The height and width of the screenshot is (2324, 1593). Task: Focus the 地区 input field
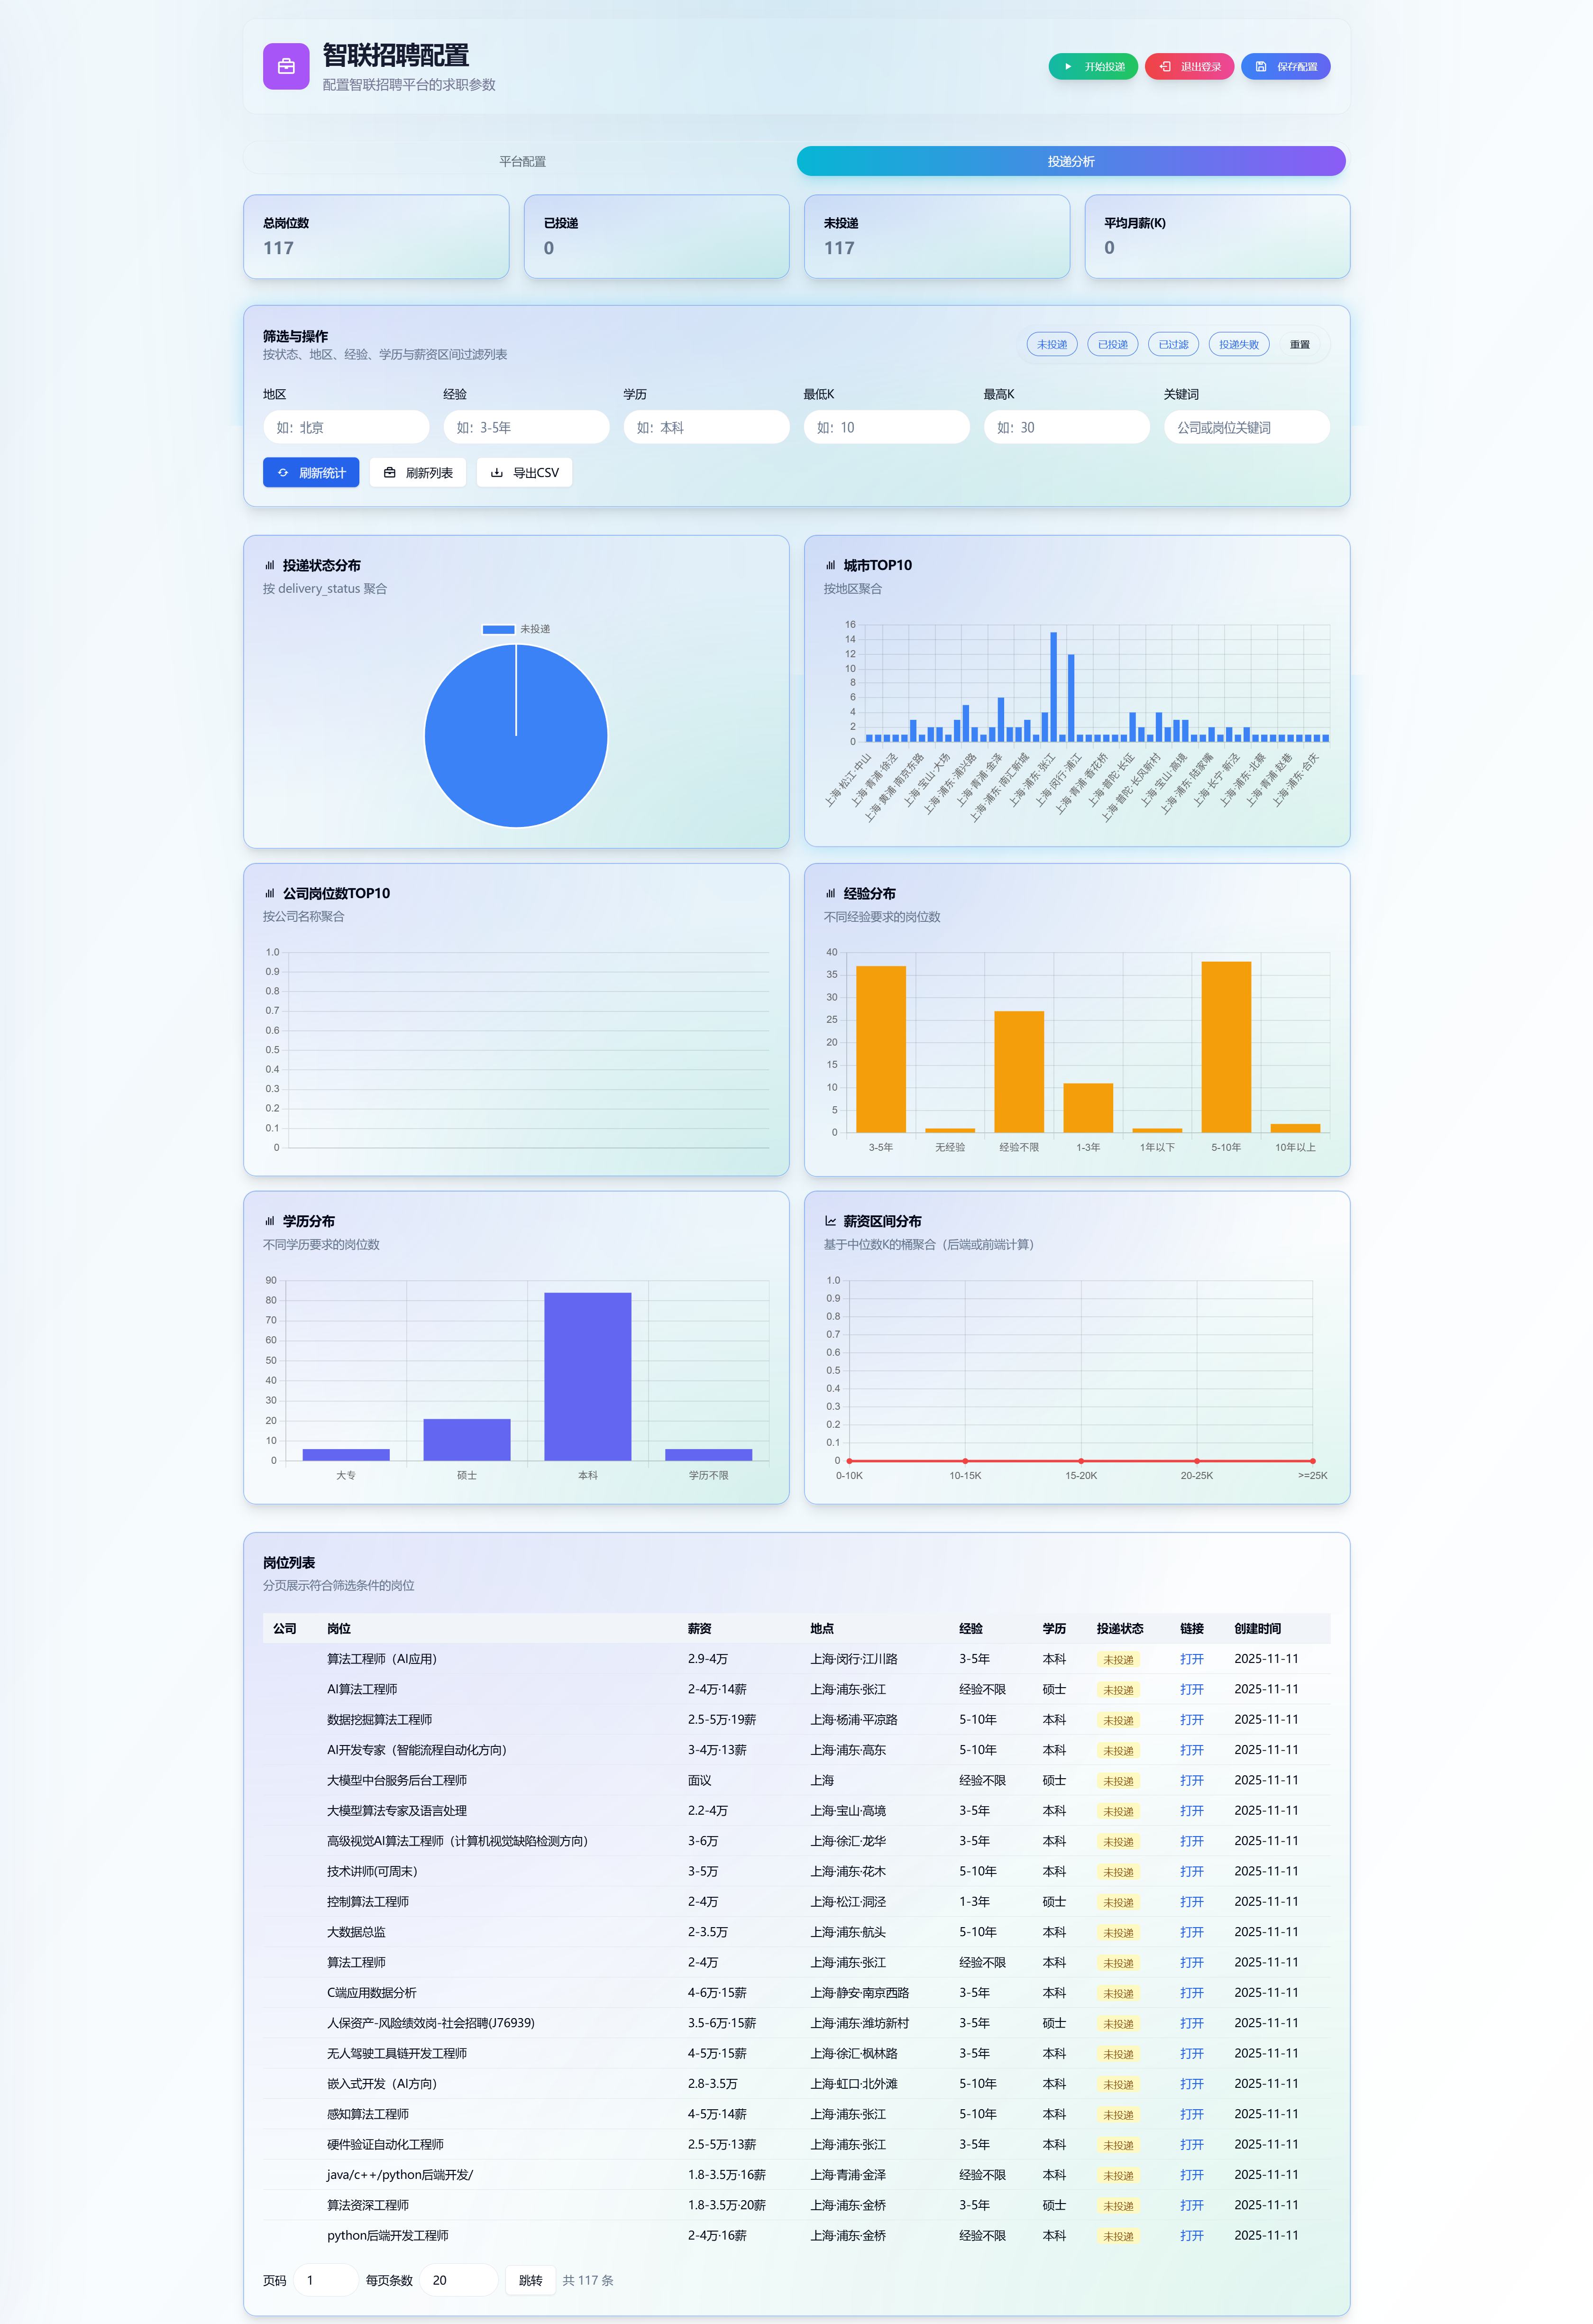[x=346, y=427]
